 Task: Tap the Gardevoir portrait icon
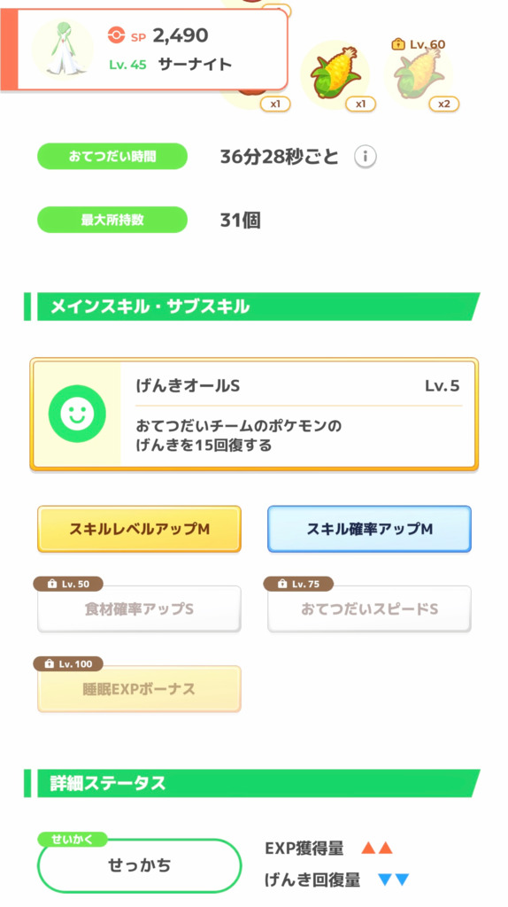click(x=63, y=48)
